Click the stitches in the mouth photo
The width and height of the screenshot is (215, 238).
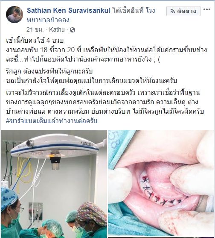(163, 192)
